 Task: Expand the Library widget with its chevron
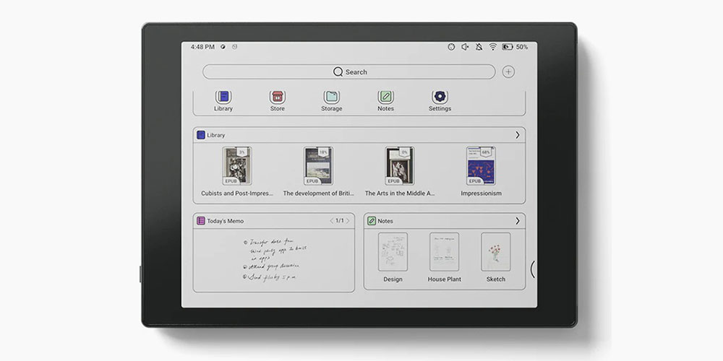[x=517, y=135]
